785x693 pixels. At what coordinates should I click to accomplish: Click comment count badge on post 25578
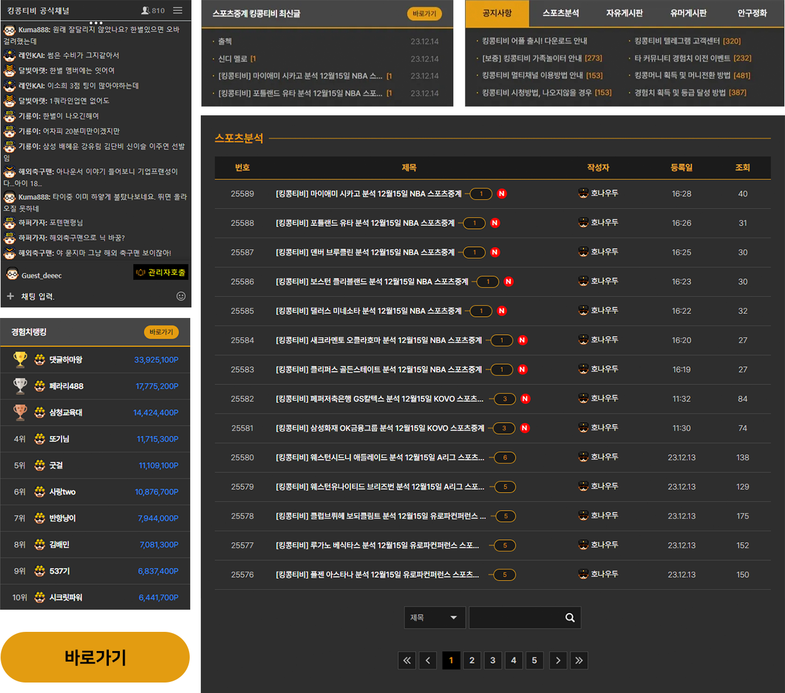pyautogui.click(x=505, y=516)
